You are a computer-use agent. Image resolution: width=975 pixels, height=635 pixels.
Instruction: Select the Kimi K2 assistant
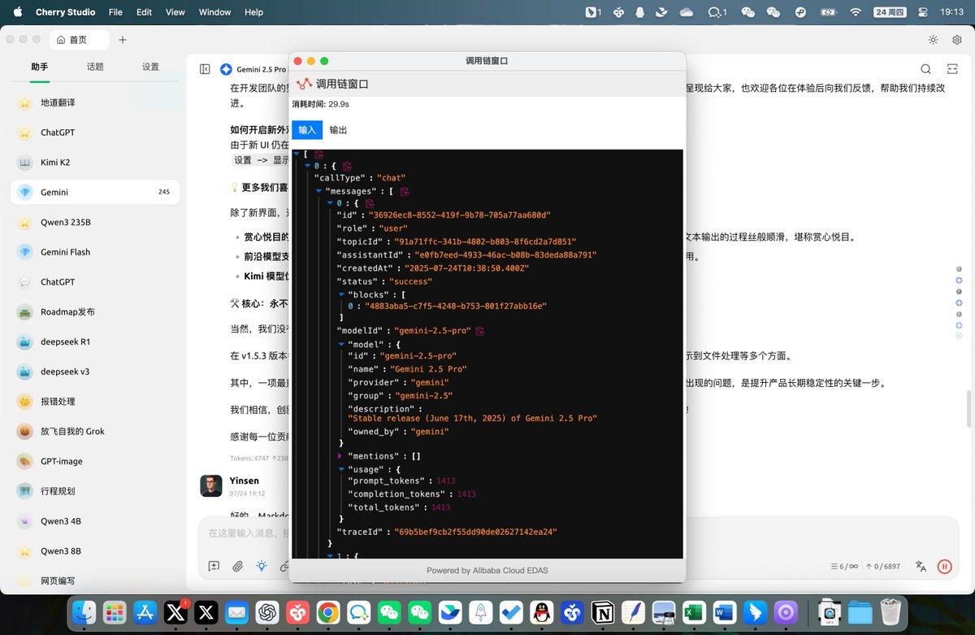coord(95,162)
